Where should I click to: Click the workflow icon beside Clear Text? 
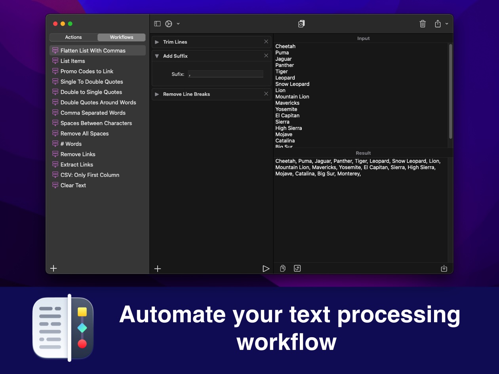55,185
